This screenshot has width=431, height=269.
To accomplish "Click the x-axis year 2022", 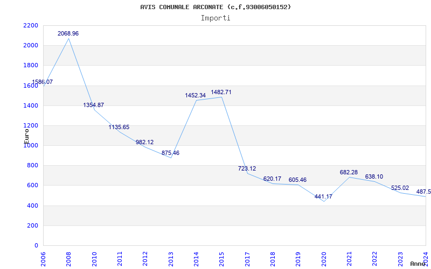I will [x=374, y=259].
